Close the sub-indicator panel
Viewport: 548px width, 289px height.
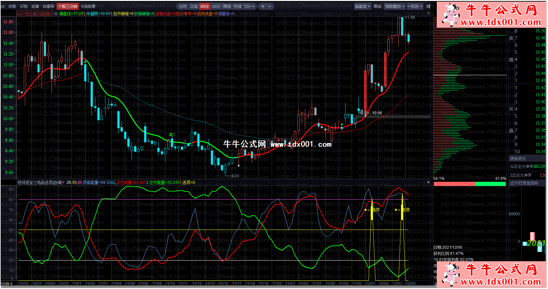coord(428,182)
